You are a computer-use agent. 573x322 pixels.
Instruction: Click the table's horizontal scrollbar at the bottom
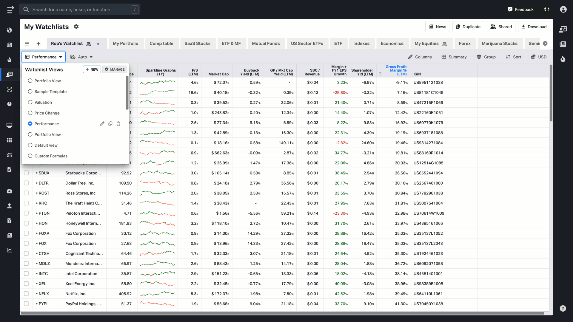tap(282, 313)
